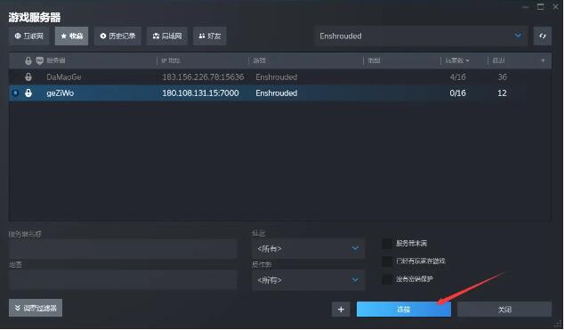Viewport: 565px width, 330px height.
Task: Enable the server not full checkbox
Action: pyautogui.click(x=387, y=244)
